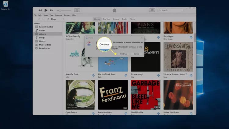This screenshot has height=129, width=229.
Task: Open the File menu
Action: [35, 15]
